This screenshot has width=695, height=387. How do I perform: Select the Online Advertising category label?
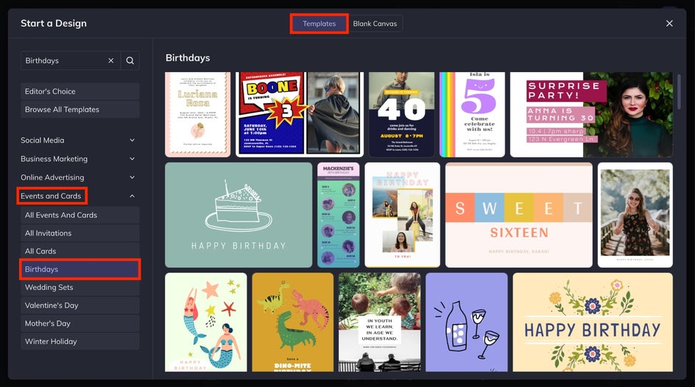(52, 177)
